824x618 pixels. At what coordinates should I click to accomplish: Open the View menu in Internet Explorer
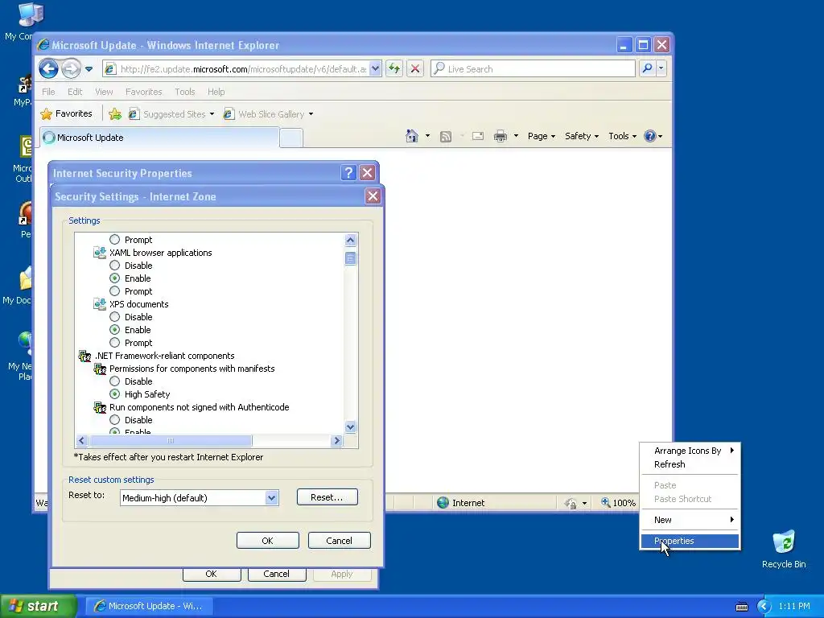point(104,92)
